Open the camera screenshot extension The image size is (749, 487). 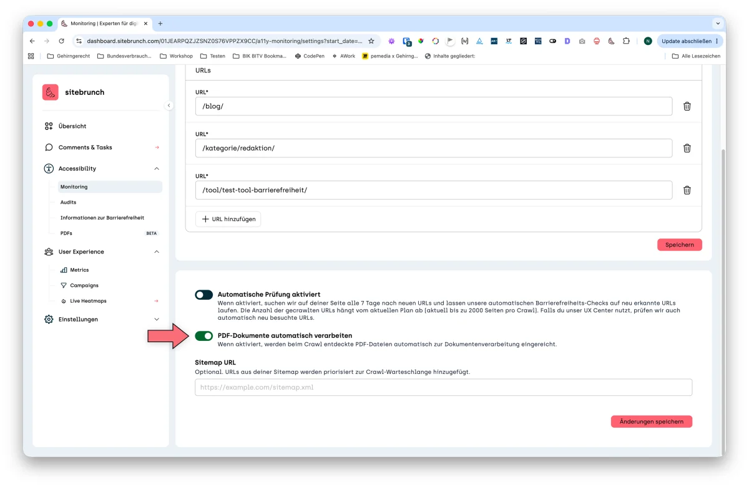pos(582,41)
